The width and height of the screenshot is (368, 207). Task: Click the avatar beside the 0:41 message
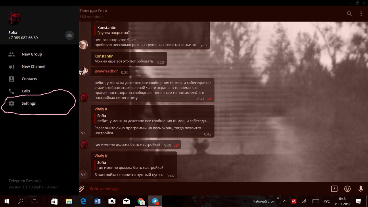point(83,97)
